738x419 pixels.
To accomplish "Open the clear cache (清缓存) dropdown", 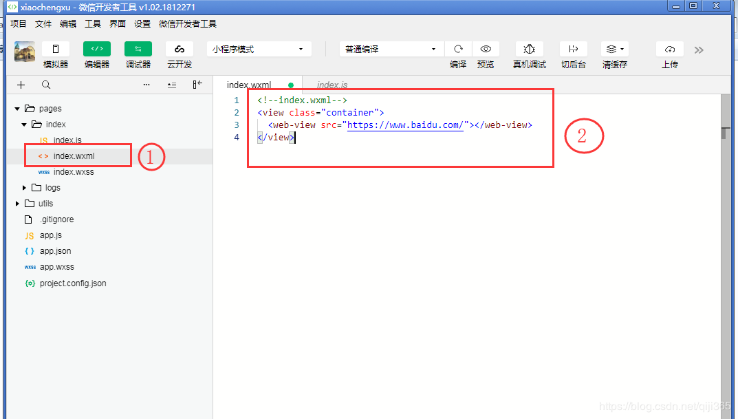I will 615,49.
